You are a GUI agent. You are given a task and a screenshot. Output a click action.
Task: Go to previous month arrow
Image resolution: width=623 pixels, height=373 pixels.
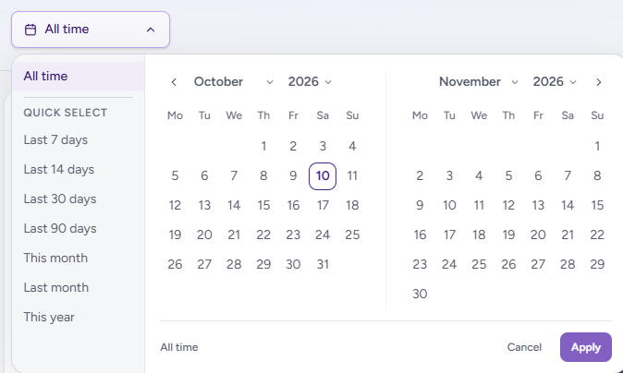pos(174,82)
